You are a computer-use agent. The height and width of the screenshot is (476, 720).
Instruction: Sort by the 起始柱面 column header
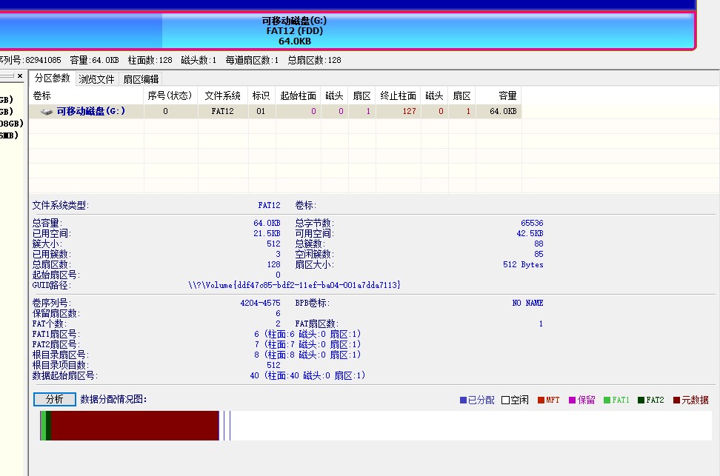(299, 95)
